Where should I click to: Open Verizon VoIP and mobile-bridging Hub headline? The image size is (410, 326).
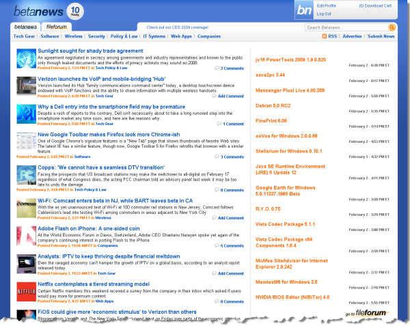click(101, 79)
